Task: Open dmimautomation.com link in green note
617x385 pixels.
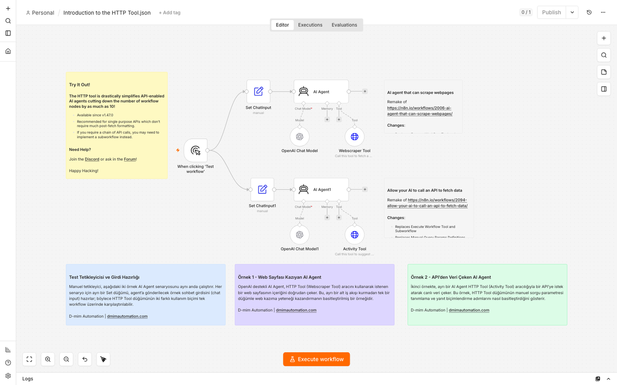Action: click(x=469, y=310)
